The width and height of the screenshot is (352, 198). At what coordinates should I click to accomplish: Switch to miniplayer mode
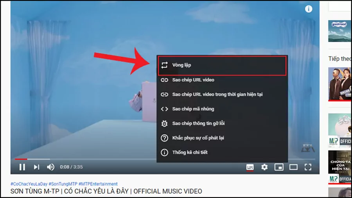279,167
